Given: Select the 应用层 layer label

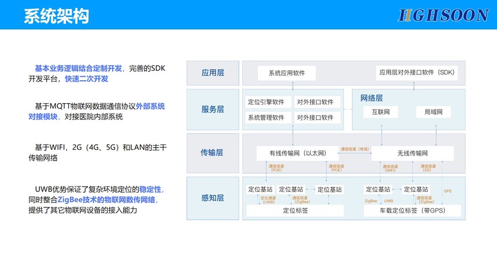Looking at the screenshot, I should [212, 73].
